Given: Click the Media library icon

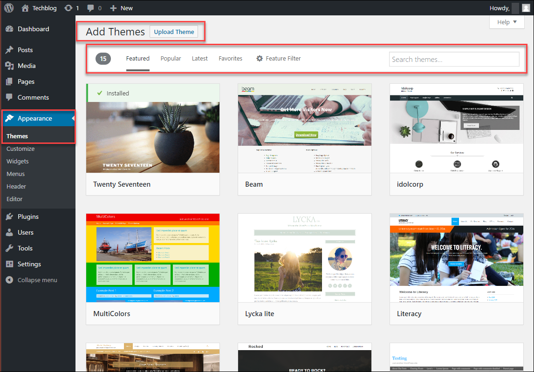Looking at the screenshot, I should 9,66.
